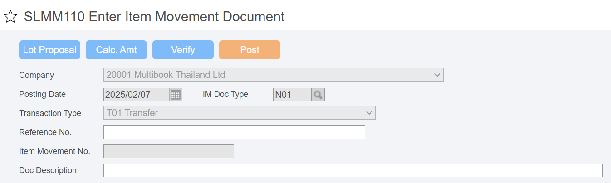Run Calc. Amt calculation
The image size is (611, 183).
point(116,50)
